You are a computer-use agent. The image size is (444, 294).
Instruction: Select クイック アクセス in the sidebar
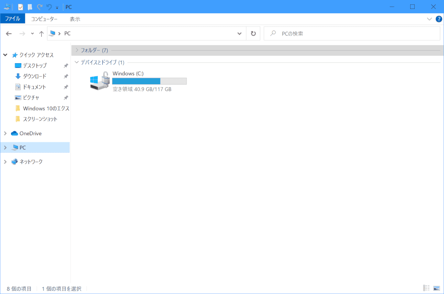(37, 55)
